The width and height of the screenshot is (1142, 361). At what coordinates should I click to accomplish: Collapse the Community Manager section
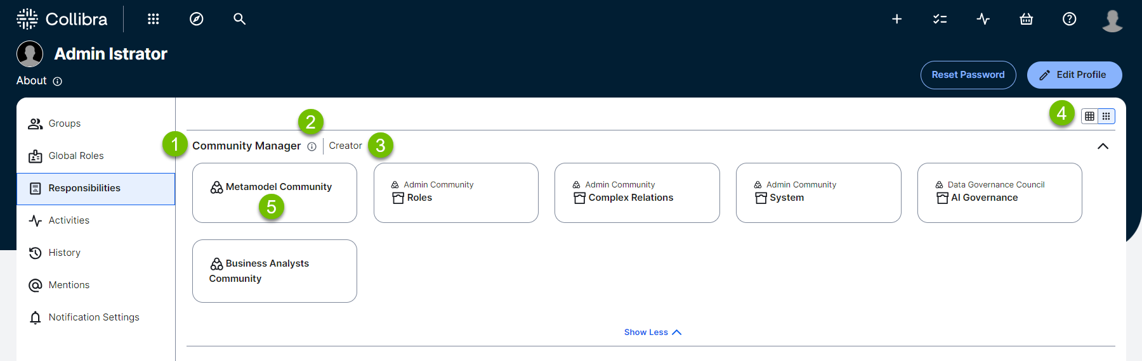point(1103,146)
